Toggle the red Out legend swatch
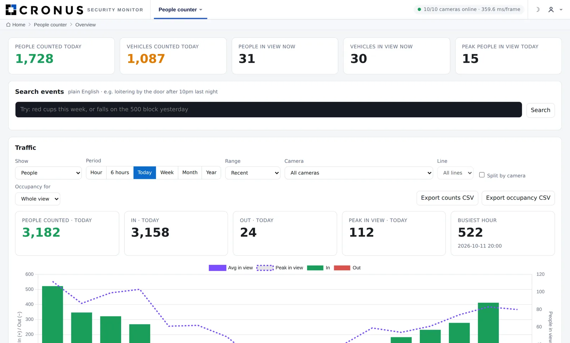 pyautogui.click(x=342, y=268)
